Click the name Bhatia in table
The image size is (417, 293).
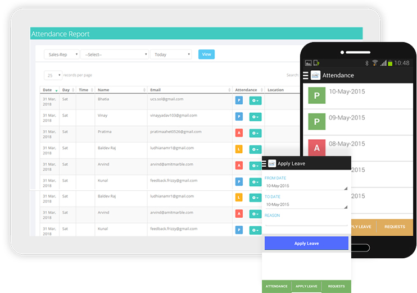103,99
